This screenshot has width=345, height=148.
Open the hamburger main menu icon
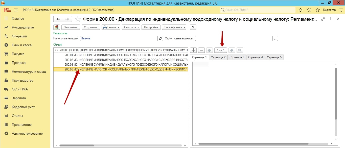(16, 10)
